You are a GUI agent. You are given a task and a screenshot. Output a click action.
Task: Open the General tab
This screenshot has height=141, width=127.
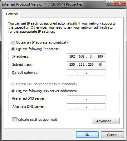click(12, 14)
